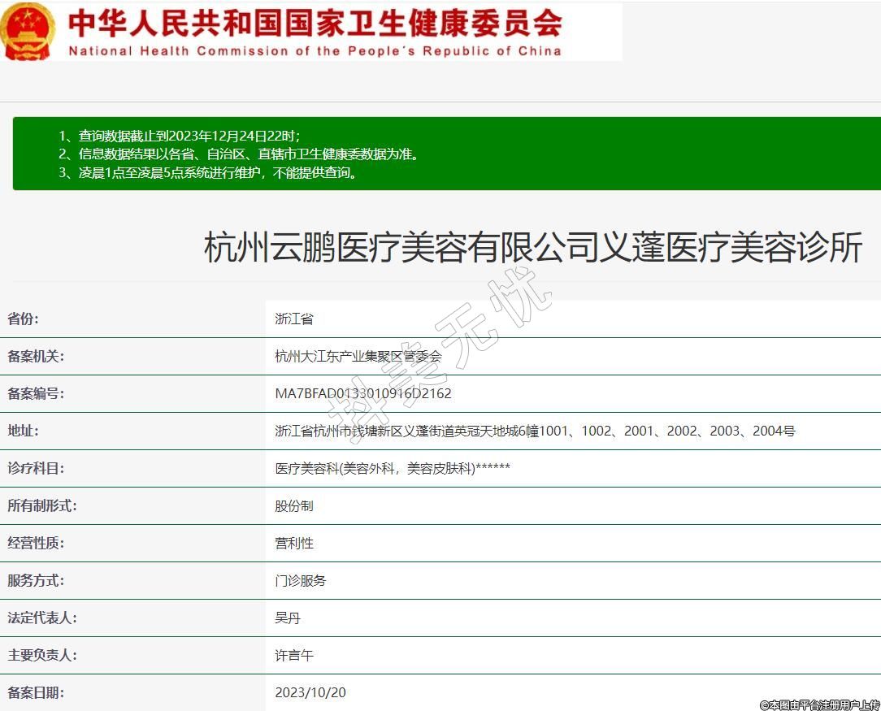Click the filing date 2023/10/20
Image resolution: width=881 pixels, height=711 pixels.
point(310,693)
